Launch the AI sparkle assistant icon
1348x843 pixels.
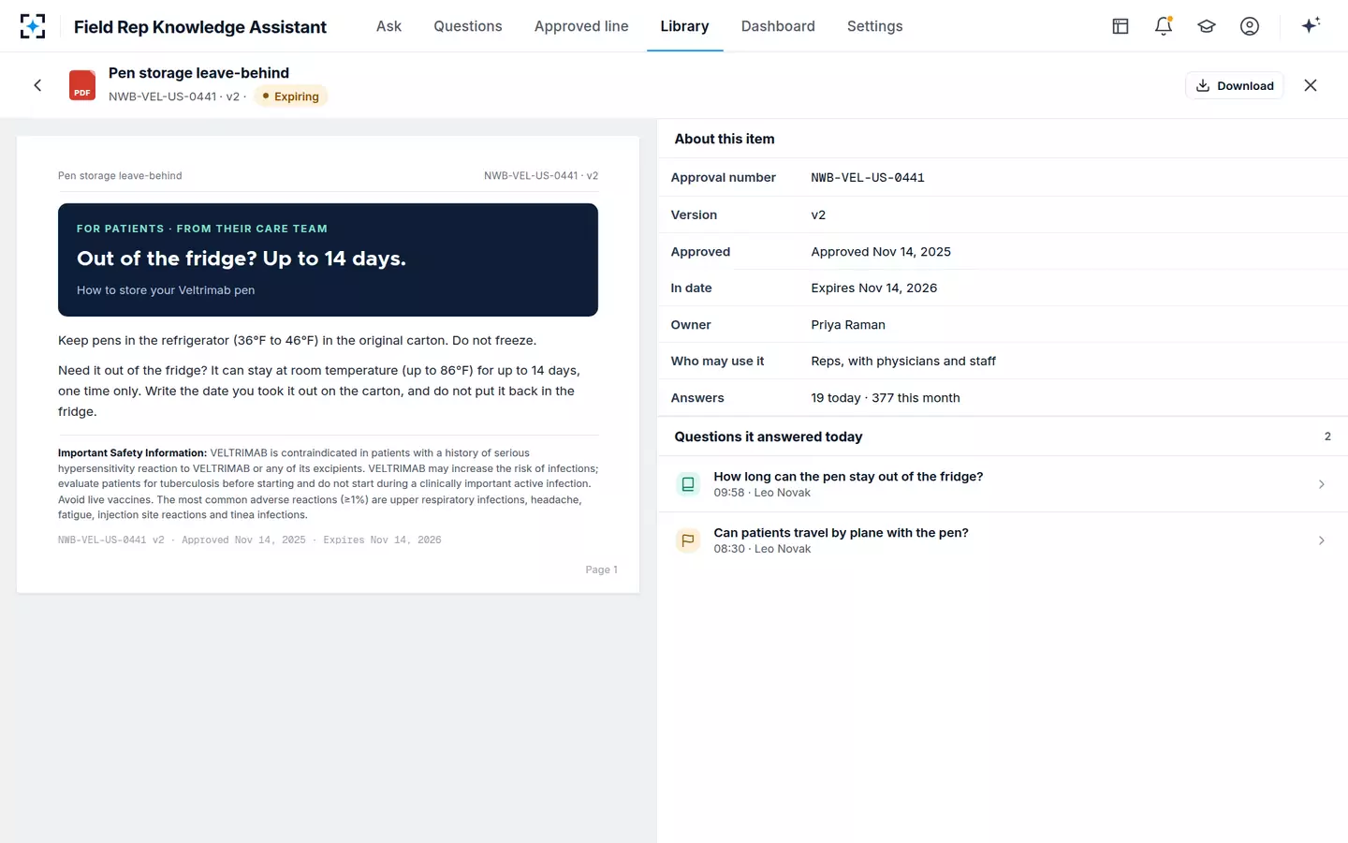1311,25
